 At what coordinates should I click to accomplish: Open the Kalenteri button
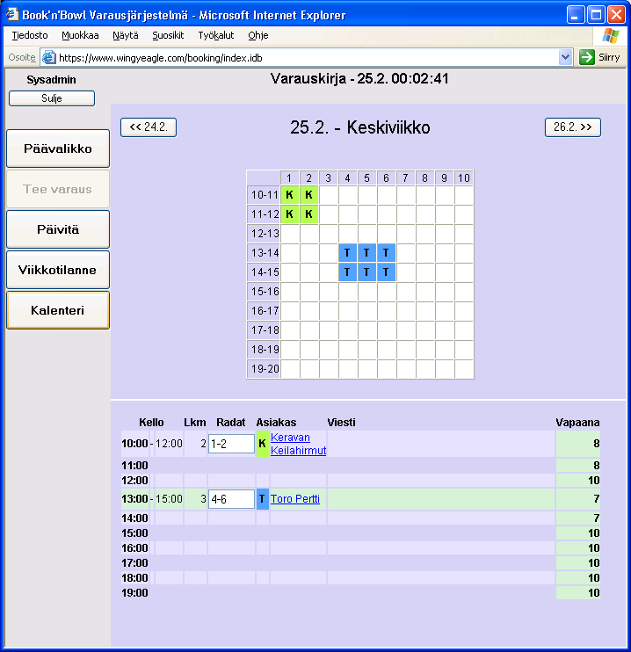tap(58, 310)
